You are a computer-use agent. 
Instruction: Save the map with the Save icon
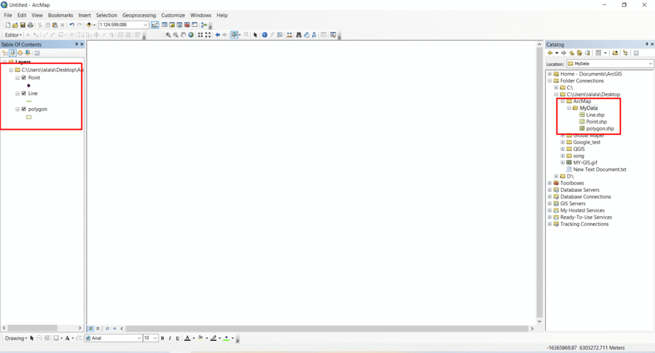(22, 25)
